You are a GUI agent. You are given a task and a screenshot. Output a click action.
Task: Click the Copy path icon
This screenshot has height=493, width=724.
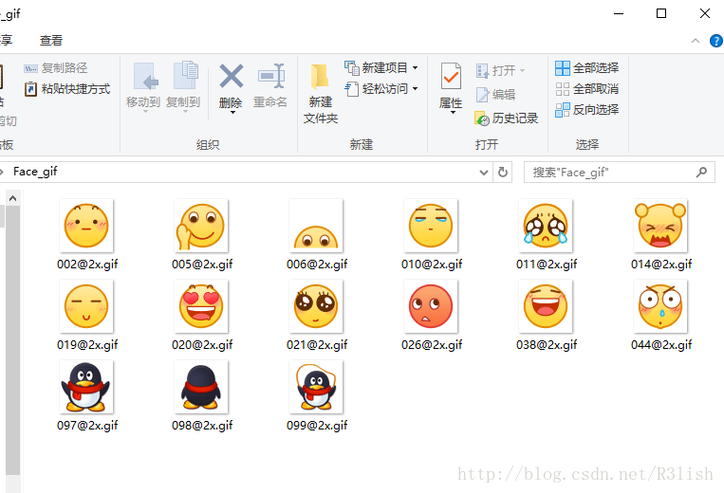tap(30, 68)
